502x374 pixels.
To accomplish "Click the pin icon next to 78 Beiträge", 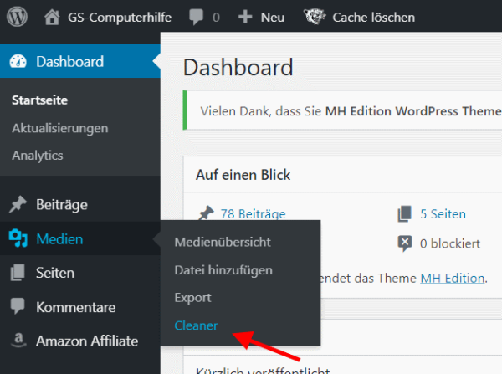I will pos(206,213).
